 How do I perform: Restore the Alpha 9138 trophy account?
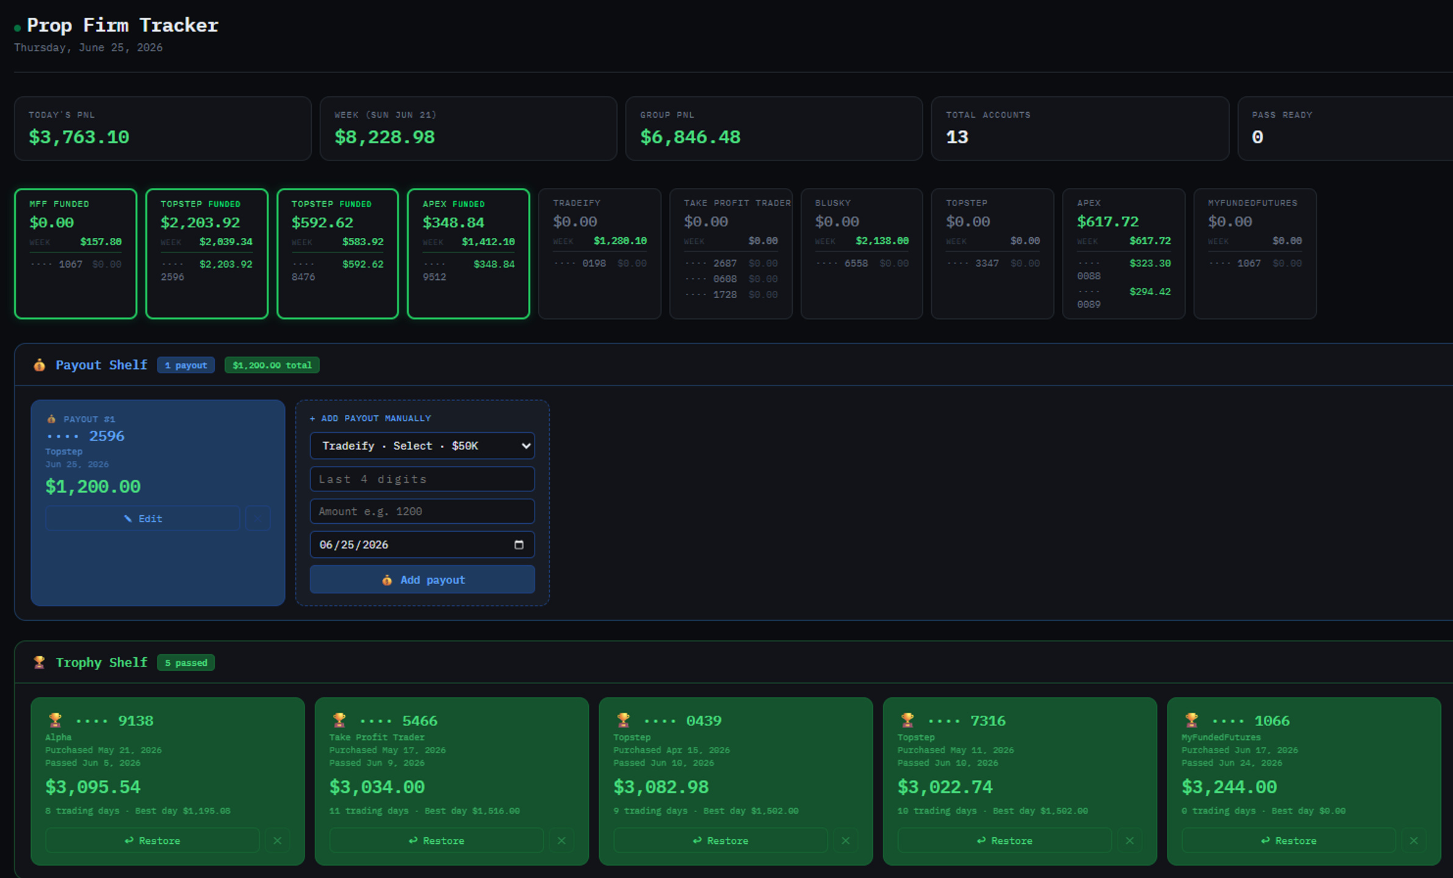pos(152,840)
